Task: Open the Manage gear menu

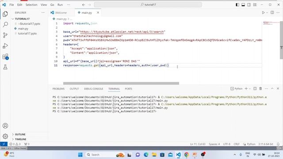Action: tap(5, 136)
